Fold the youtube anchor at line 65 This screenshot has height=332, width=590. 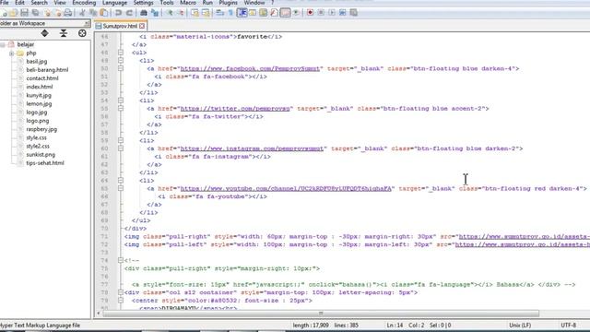pos(121,188)
